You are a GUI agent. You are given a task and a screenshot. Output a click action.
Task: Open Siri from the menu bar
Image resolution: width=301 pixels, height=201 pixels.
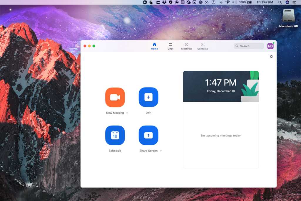point(287,2)
